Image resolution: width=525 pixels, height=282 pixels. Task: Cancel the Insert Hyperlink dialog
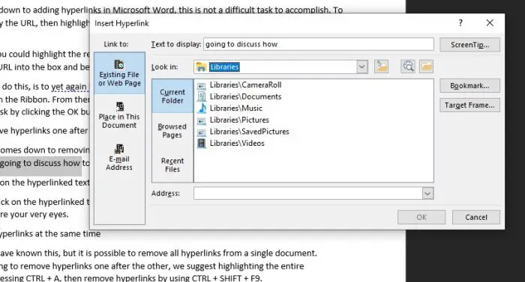(476, 217)
